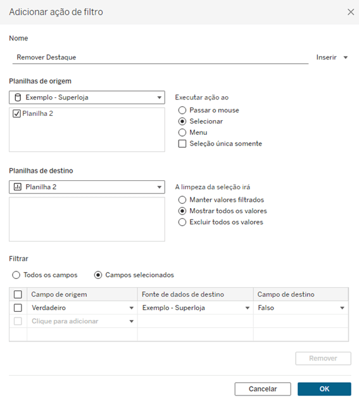
Task: Click the Cancelar button
Action: point(263,389)
